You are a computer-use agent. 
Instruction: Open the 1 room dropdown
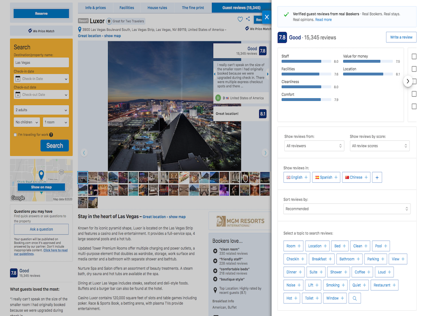point(56,122)
